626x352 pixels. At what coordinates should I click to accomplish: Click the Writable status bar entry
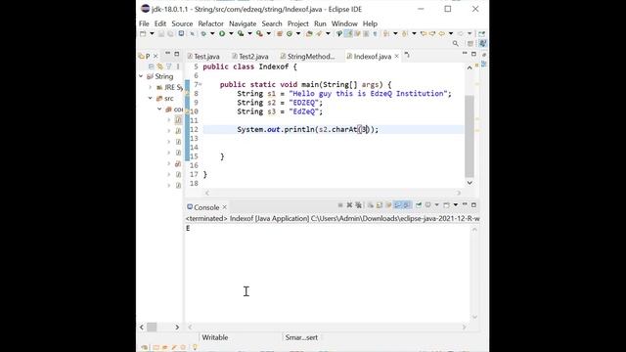coord(215,337)
